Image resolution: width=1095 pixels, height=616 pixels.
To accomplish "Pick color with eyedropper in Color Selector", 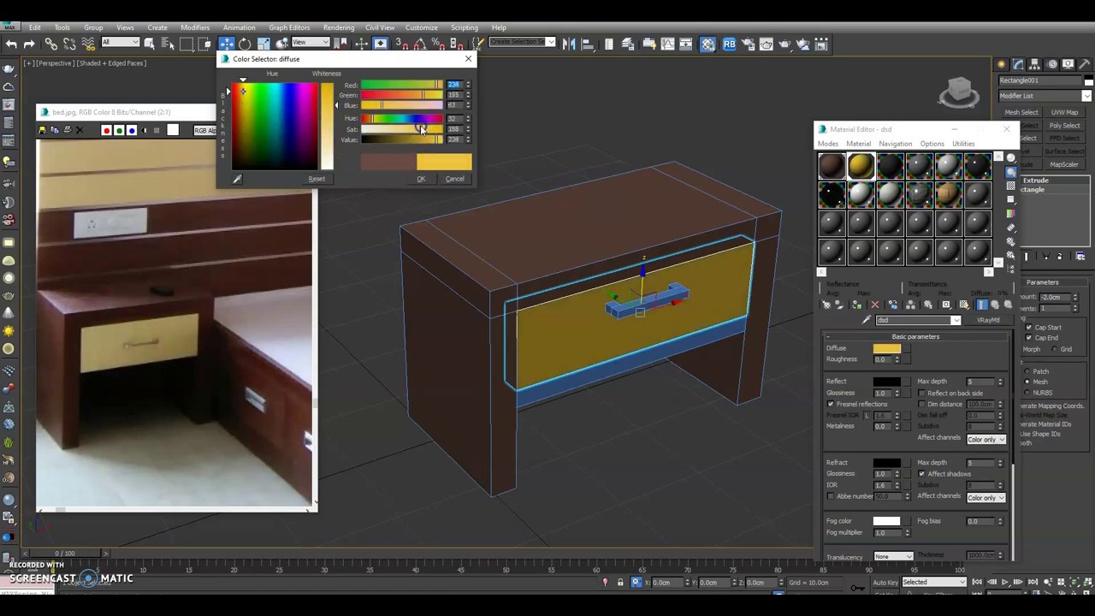I will pos(237,179).
